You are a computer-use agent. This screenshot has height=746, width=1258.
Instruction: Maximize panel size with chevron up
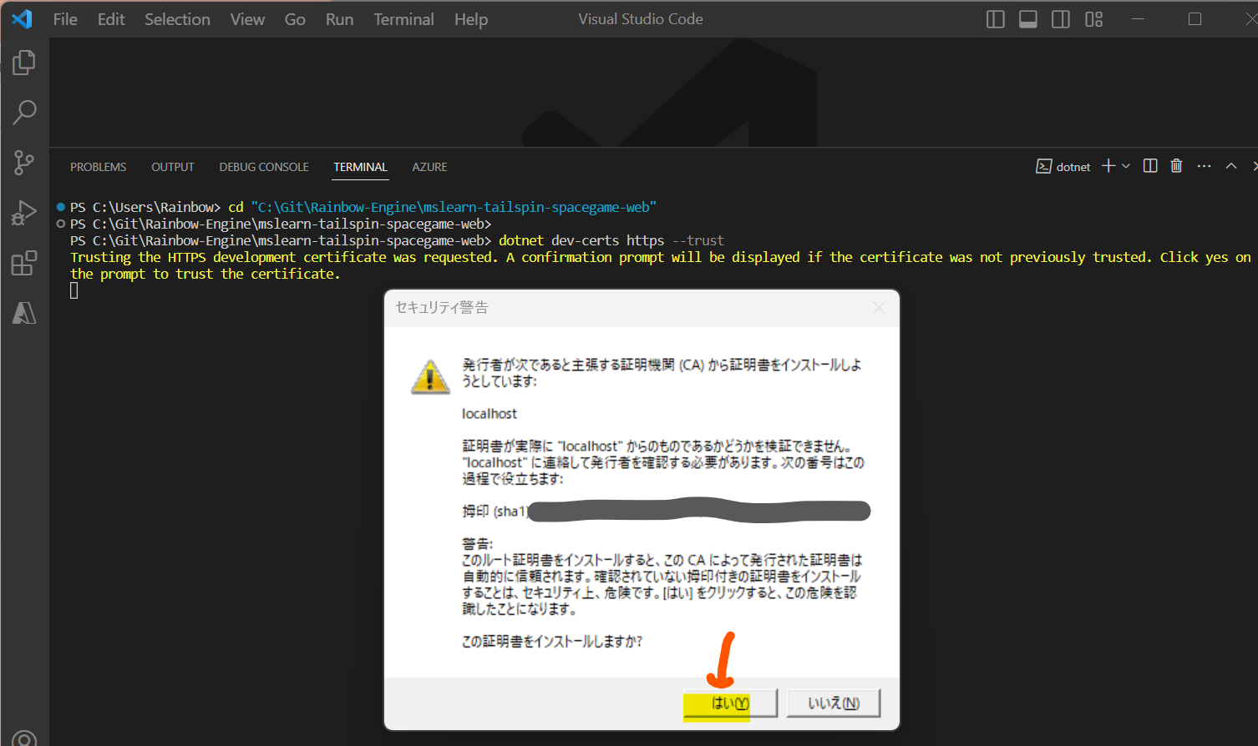click(x=1231, y=166)
